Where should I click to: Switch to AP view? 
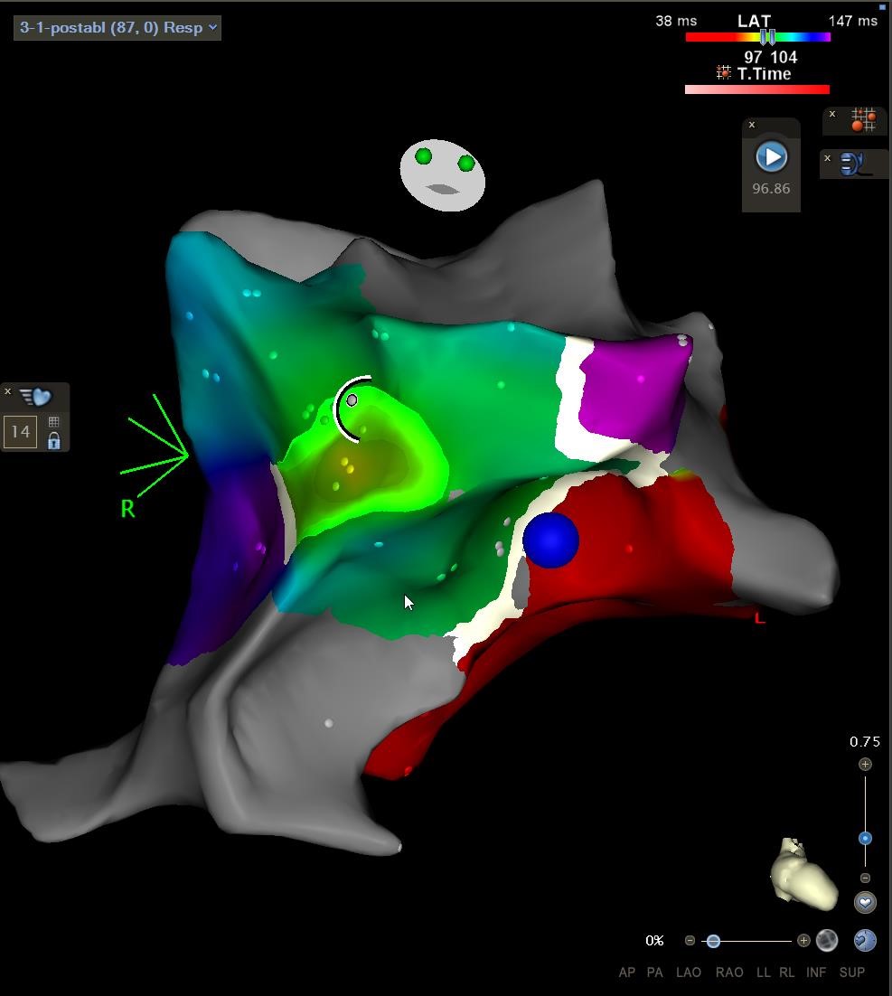coord(627,973)
